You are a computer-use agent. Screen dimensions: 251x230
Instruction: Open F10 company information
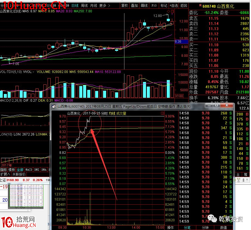tap(154, 5)
